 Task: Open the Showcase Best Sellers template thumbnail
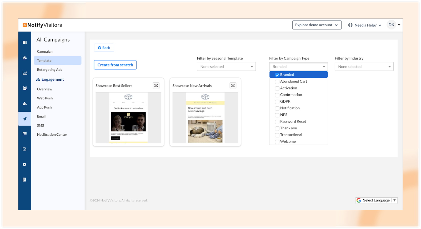point(128,118)
